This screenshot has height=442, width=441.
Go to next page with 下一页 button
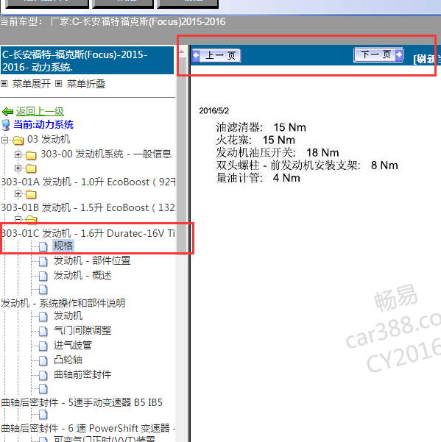point(378,54)
